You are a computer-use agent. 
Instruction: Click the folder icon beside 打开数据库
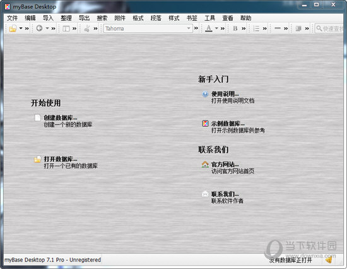click(x=37, y=159)
